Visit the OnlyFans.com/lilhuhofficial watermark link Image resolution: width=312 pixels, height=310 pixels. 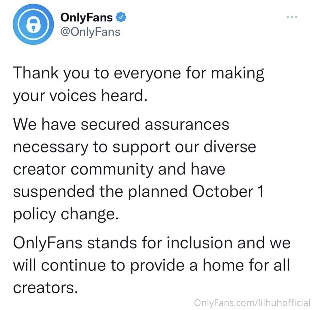point(252,302)
